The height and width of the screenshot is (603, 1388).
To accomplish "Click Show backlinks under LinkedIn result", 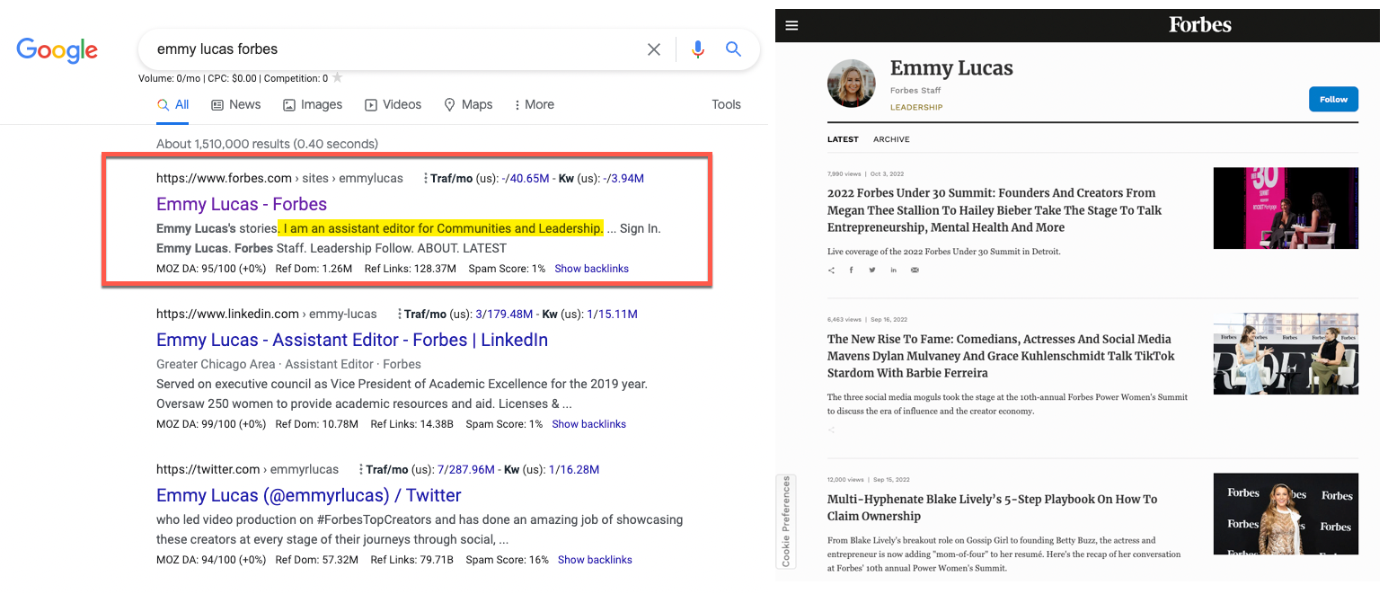I will click(588, 424).
